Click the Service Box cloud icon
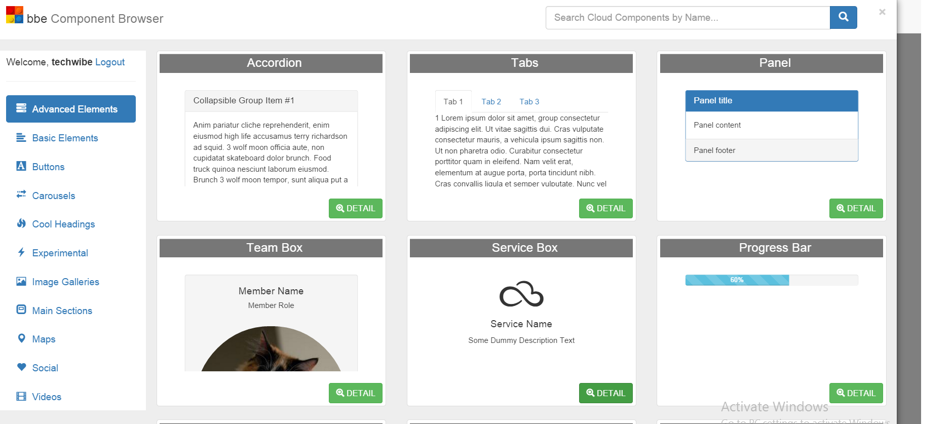This screenshot has height=424, width=952. tap(521, 294)
